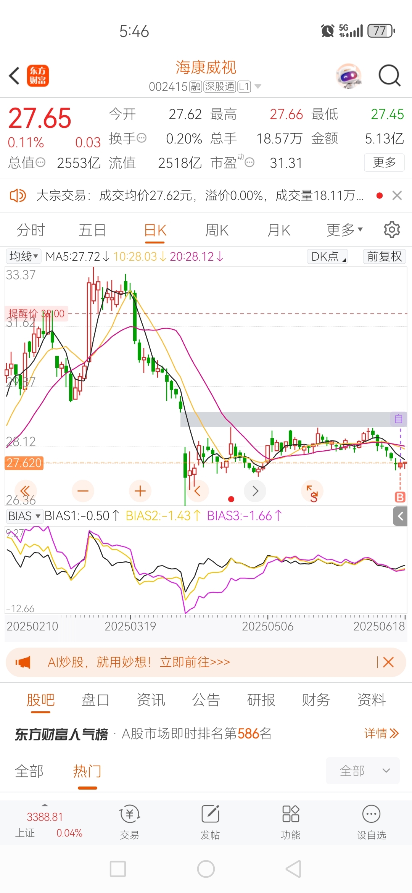The image size is (412, 893).
Task: Open chart settings gear icon
Action: pos(392,230)
